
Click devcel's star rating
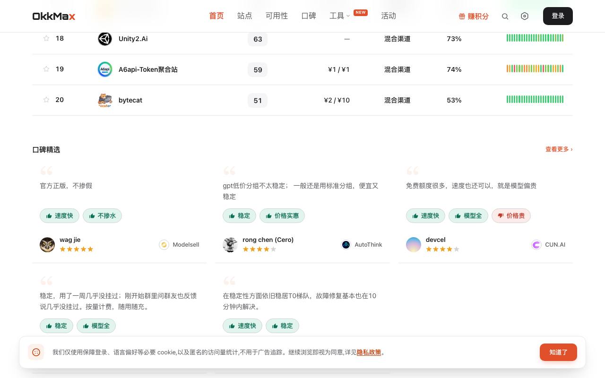pos(443,249)
